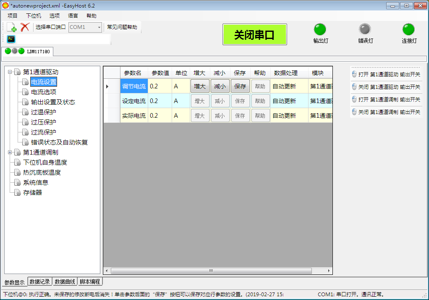
Task: Click the red X delete icon
Action: pyautogui.click(x=25, y=27)
